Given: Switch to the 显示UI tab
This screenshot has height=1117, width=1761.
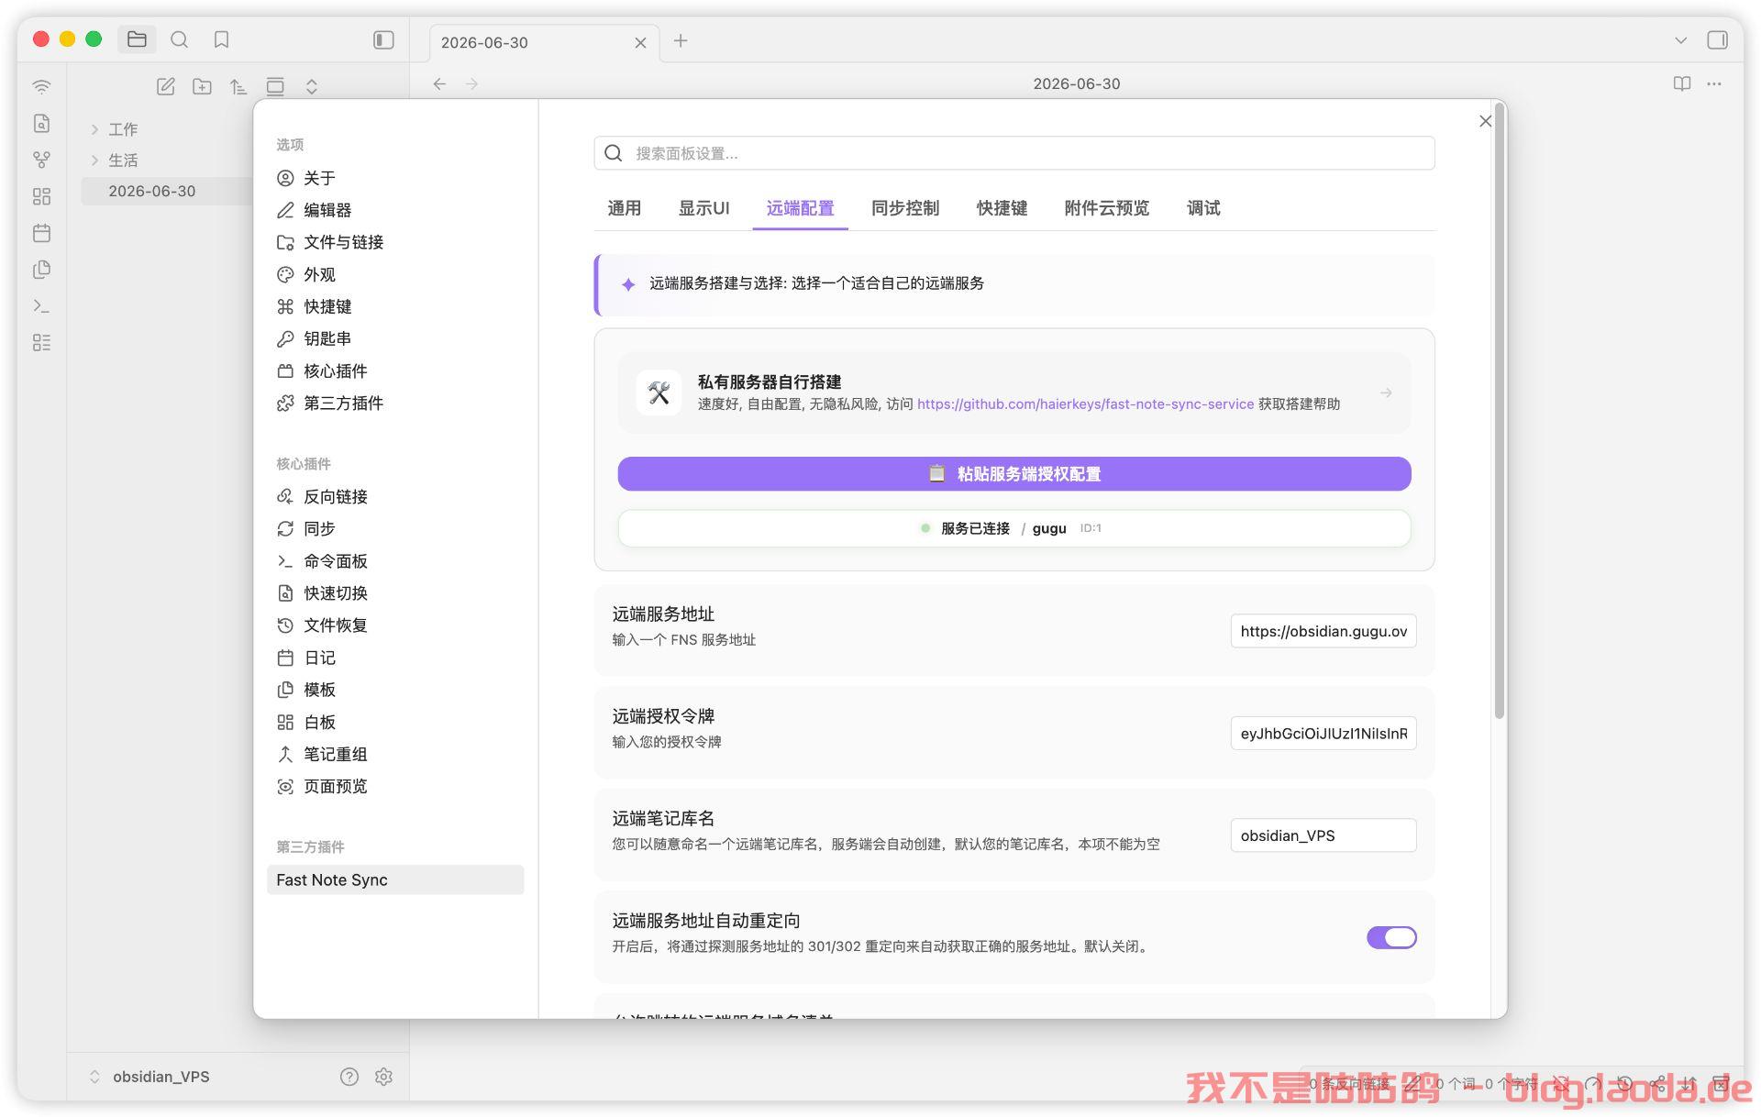Looking at the screenshot, I should 703,208.
